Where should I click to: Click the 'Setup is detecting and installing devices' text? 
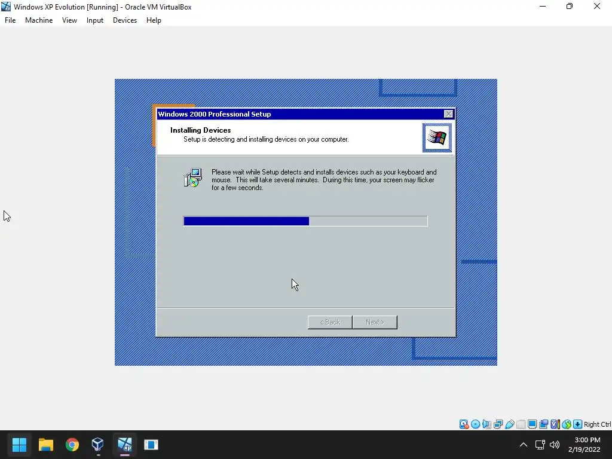tap(266, 139)
